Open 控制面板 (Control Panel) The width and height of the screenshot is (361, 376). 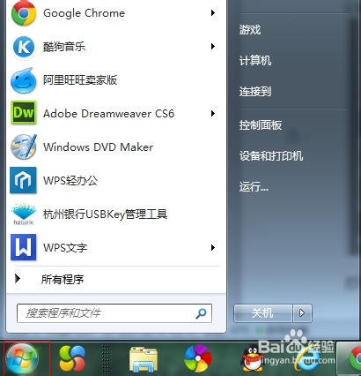coord(261,125)
